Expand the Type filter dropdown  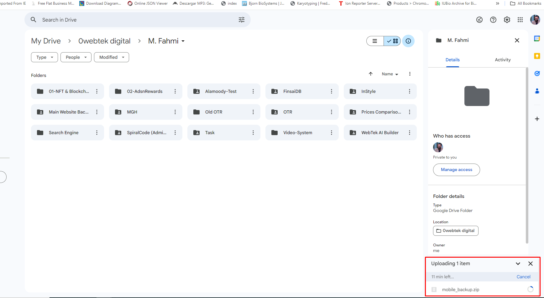point(44,57)
